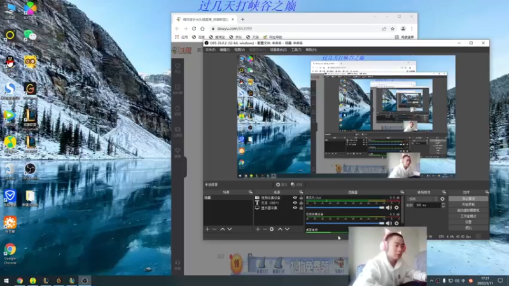The width and height of the screenshot is (509, 286).
Task: Open QQ penguin desktop shortcut
Action: [x=10, y=63]
